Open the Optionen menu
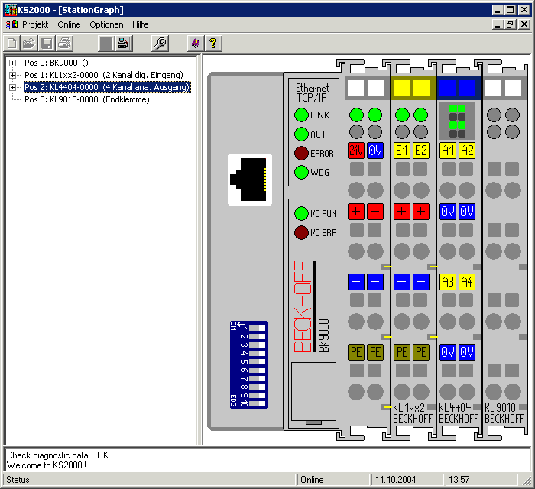535x489 pixels. tap(106, 24)
